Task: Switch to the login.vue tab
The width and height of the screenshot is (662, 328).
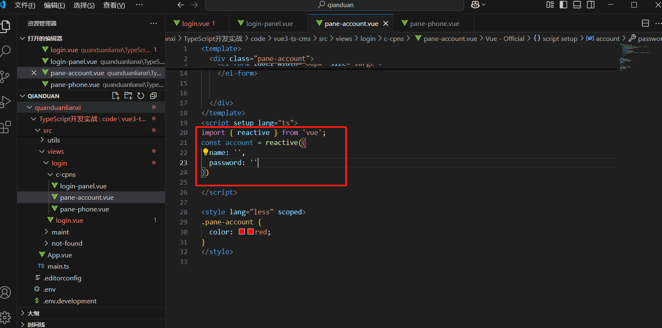Action: click(x=197, y=23)
